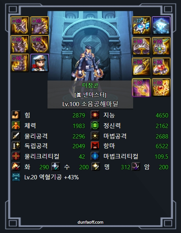Click the Intelligence (지능) red eye icon
This screenshot has height=233, width=181.
coord(95,115)
